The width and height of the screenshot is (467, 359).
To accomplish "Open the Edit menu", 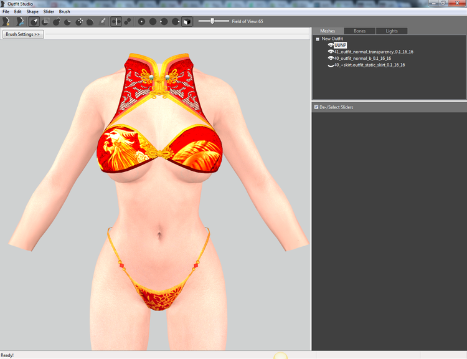I will click(18, 12).
